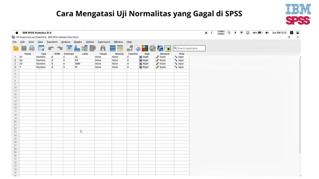Open the Help menu
The width and height of the screenshot is (319, 179).
pyautogui.click(x=129, y=42)
